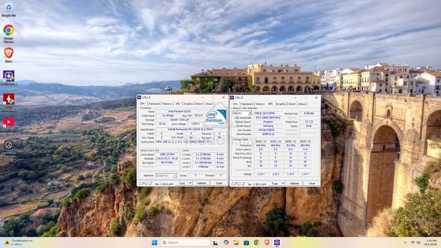The height and width of the screenshot is (248, 441).
Task: Select the CPU tab in left CPU-Z window
Action: pyautogui.click(x=143, y=104)
